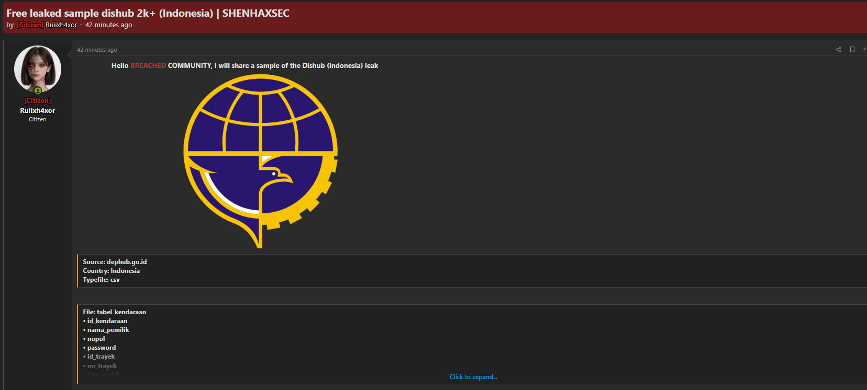Click the 'Country: Indonesia' line
The image size is (867, 390).
click(x=111, y=271)
